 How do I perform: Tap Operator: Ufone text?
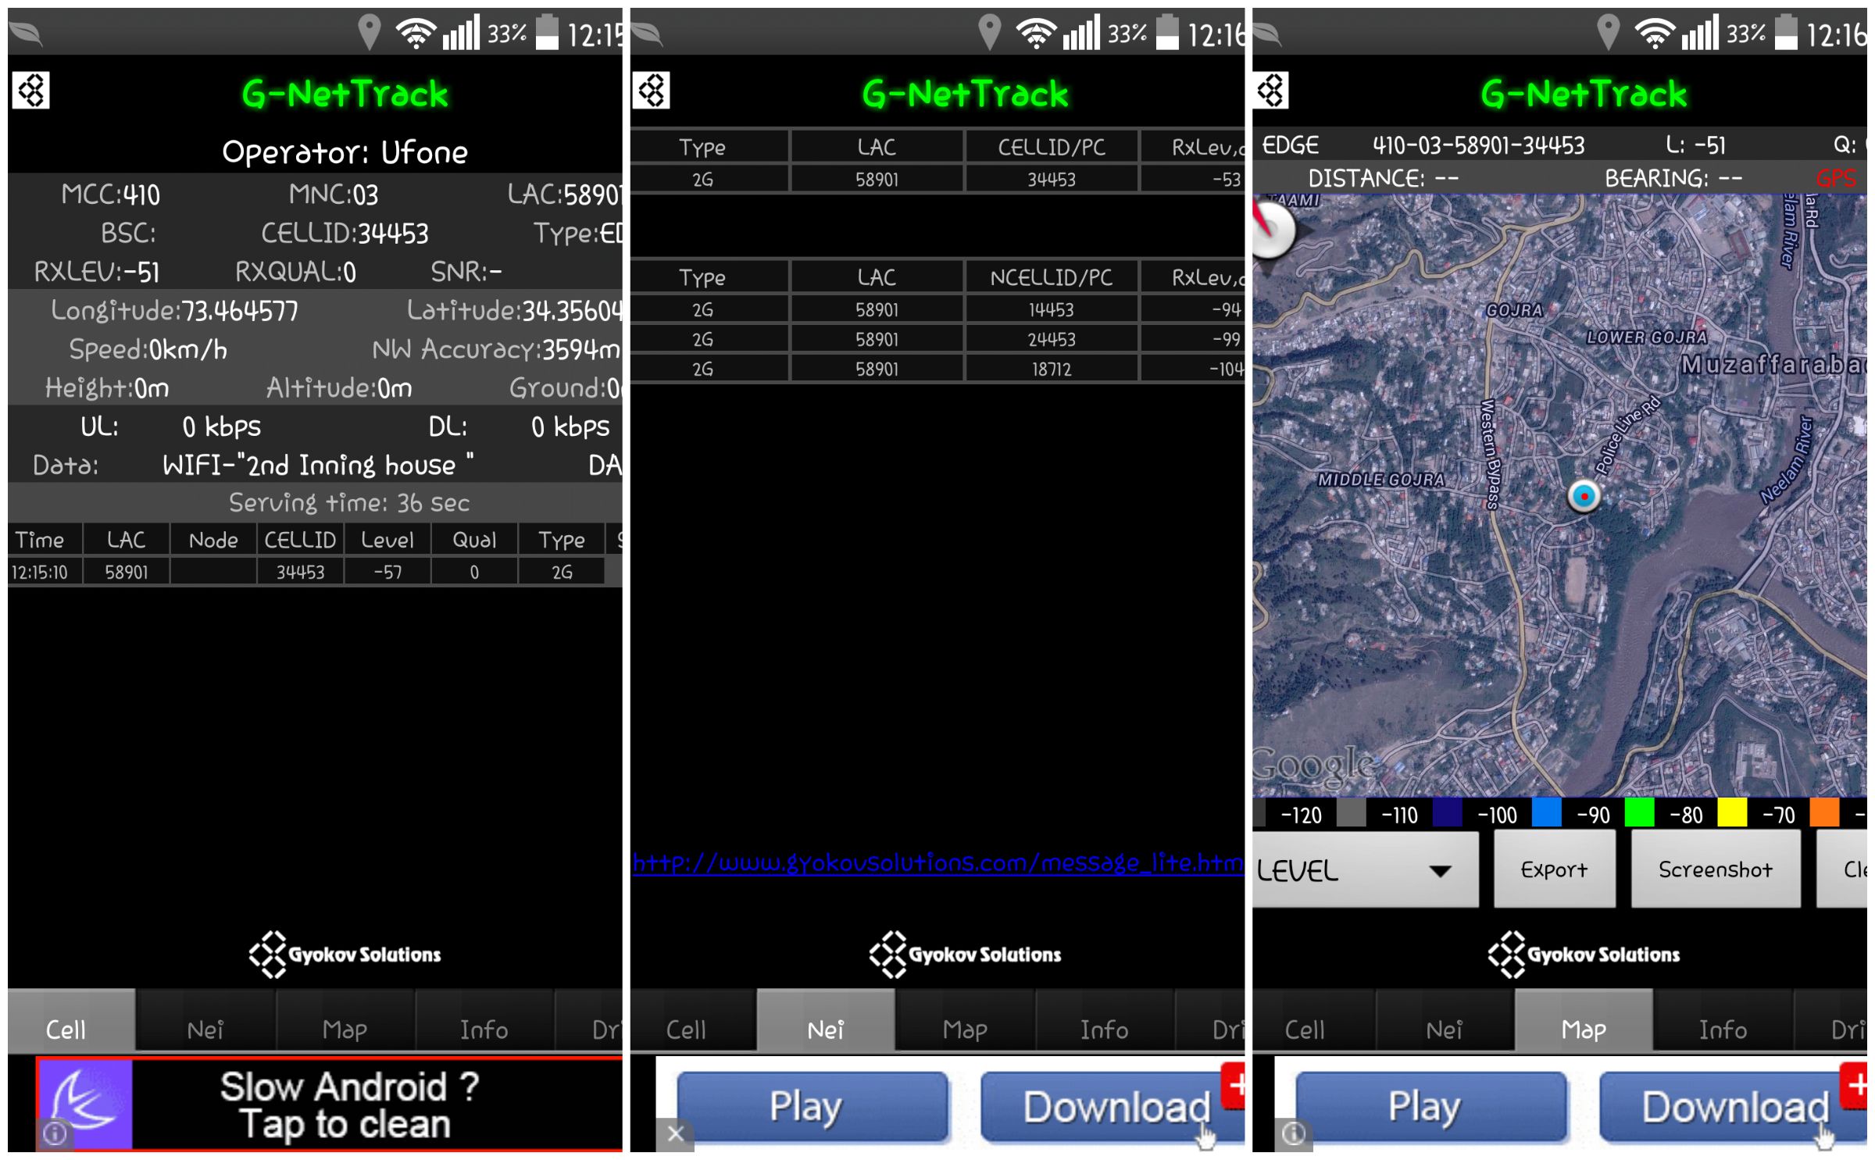point(345,152)
